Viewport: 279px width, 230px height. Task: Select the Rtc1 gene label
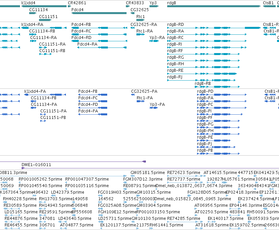[x=140, y=16]
